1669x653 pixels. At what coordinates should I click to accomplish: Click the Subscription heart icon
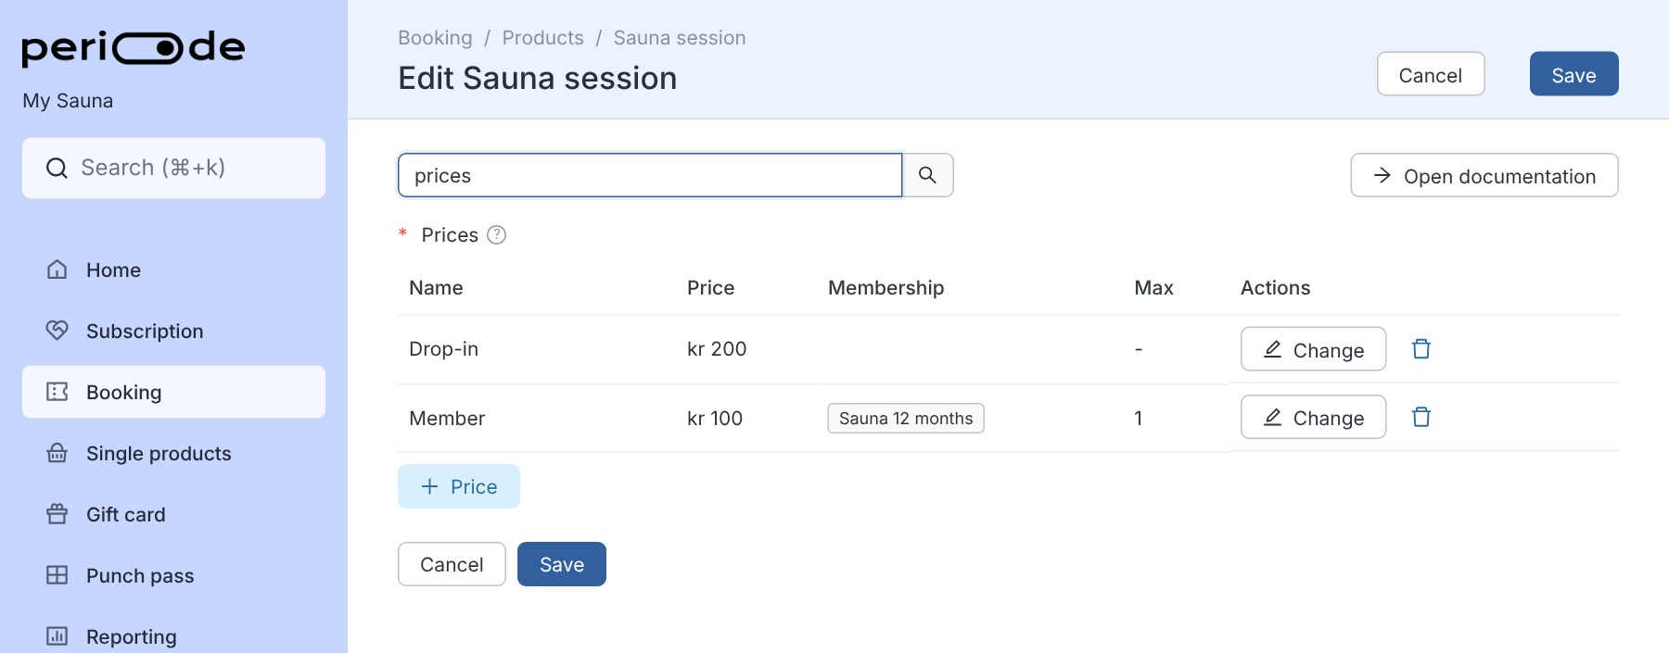pyautogui.click(x=57, y=331)
